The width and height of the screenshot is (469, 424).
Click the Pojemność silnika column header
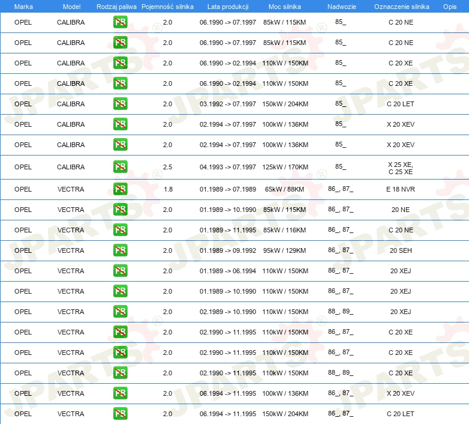coord(167,7)
